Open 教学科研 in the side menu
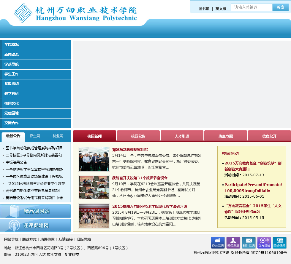Screen dimensions: 291x264 (x=35, y=94)
